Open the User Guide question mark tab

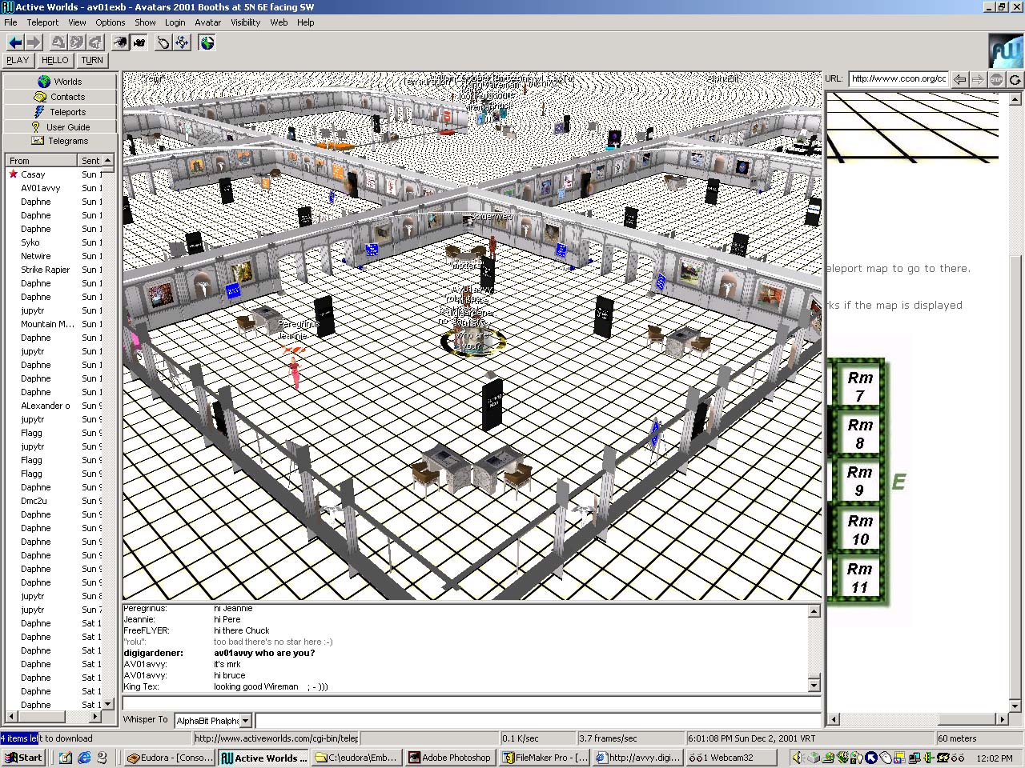point(60,127)
